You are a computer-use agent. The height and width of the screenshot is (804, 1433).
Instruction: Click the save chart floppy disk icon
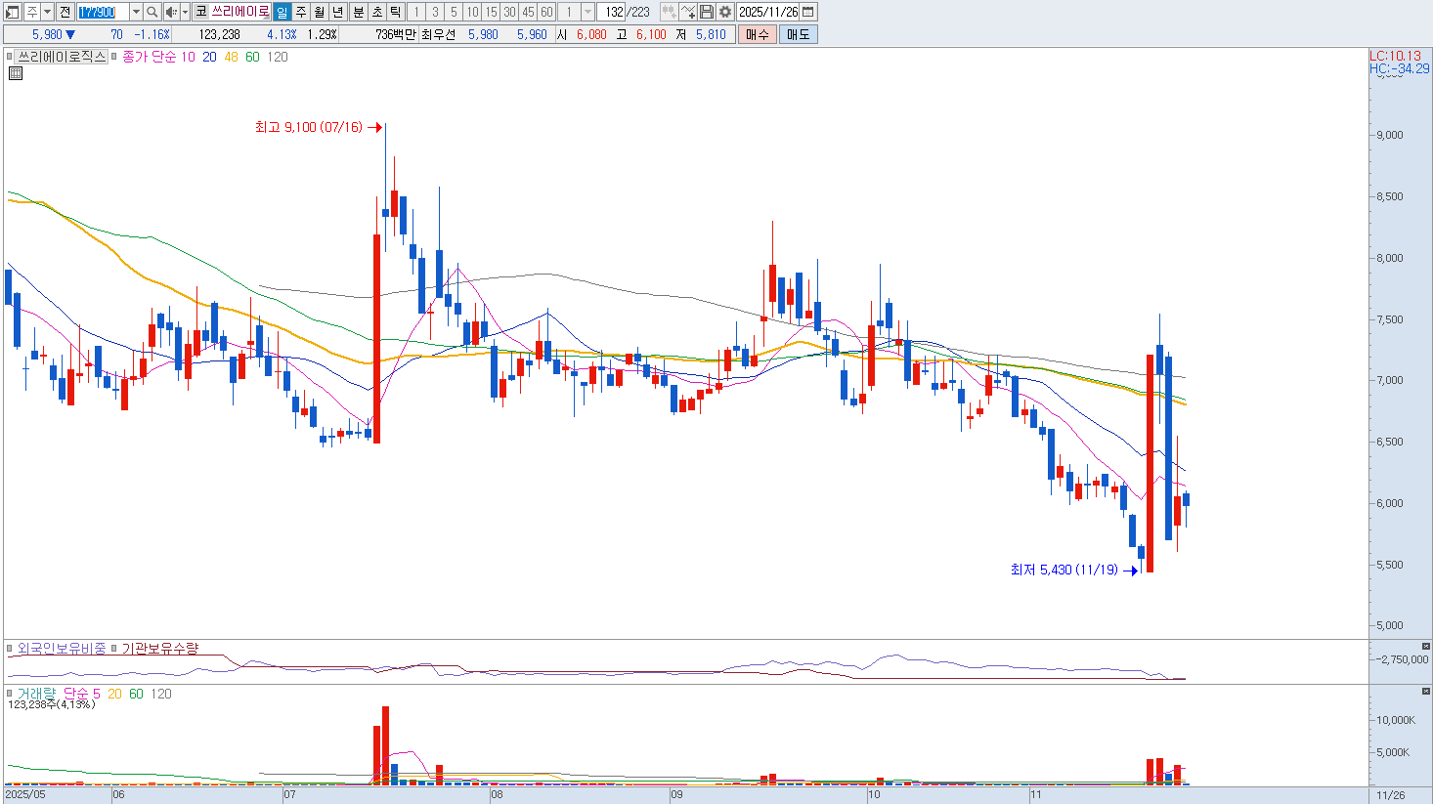707,12
